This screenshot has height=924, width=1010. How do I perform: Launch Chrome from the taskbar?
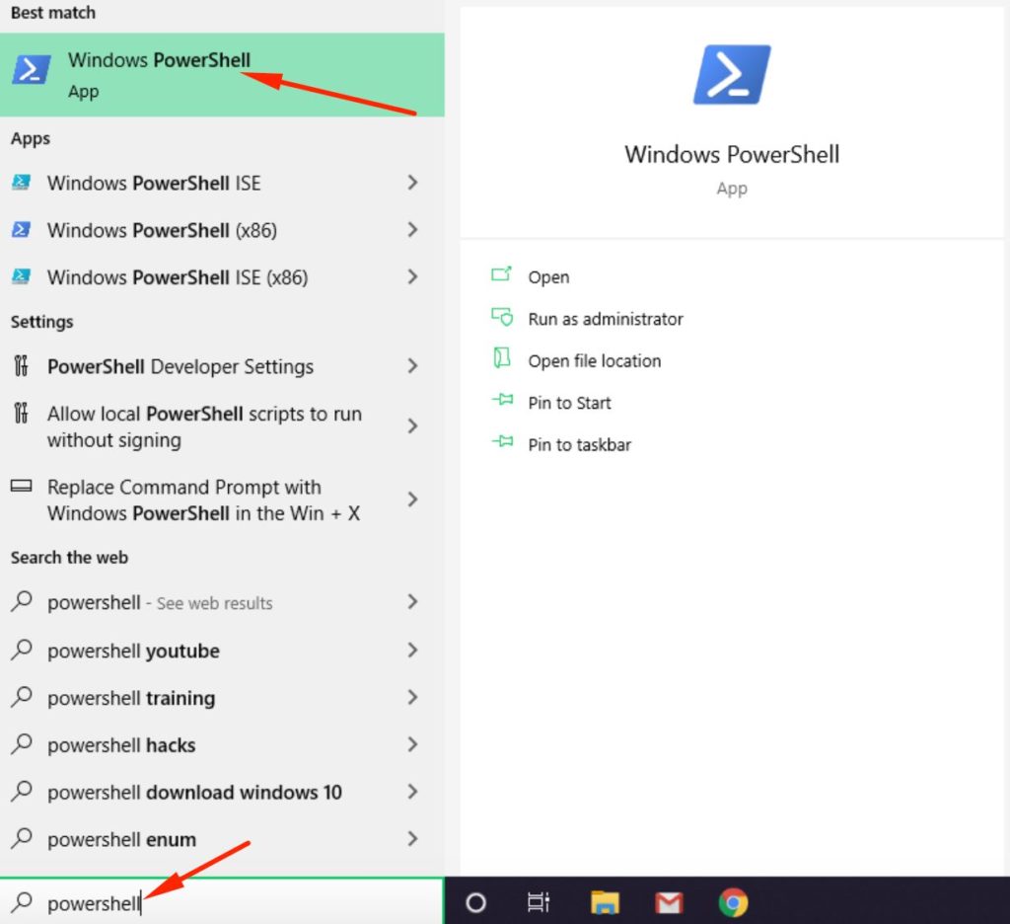(x=733, y=901)
